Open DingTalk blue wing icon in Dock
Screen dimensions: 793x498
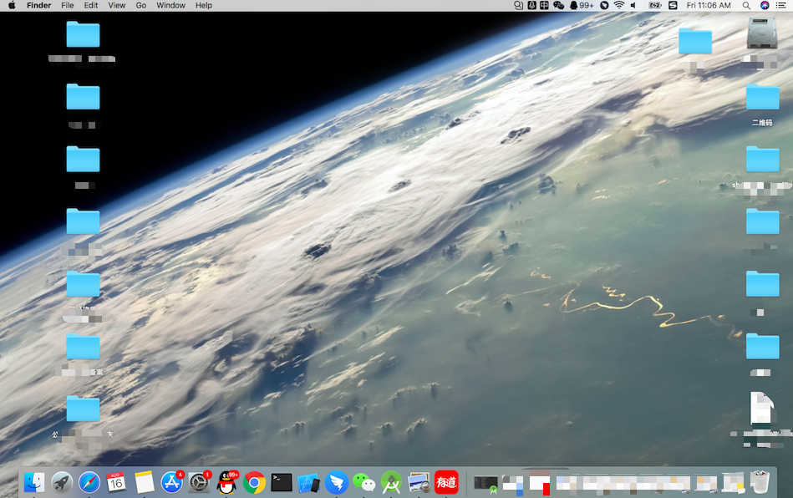(x=336, y=482)
